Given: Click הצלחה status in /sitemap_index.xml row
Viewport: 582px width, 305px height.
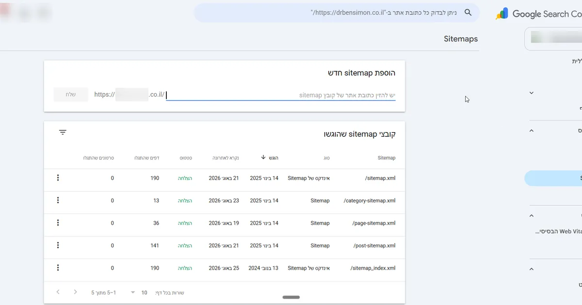Looking at the screenshot, I should (x=185, y=268).
